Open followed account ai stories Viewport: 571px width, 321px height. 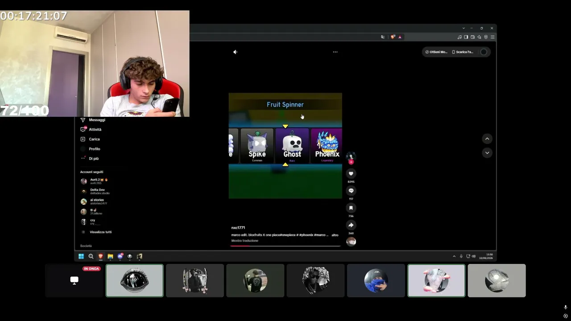[x=94, y=202]
